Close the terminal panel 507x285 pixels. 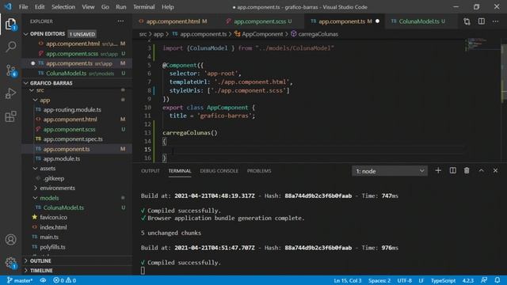tap(495, 171)
